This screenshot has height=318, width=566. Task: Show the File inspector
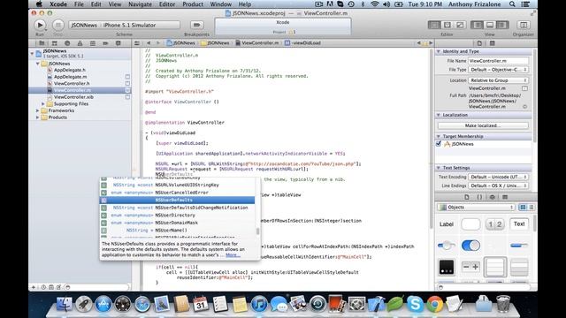(x=479, y=43)
